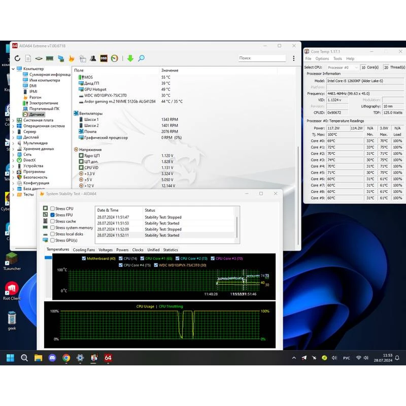Click the language indicator РУС
This screenshot has height=406, width=406.
click(x=346, y=358)
